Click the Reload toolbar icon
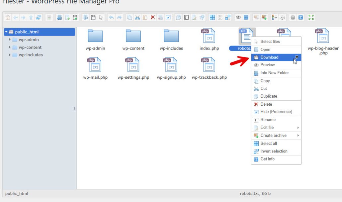This screenshot has height=202, width=342. tap(39, 18)
